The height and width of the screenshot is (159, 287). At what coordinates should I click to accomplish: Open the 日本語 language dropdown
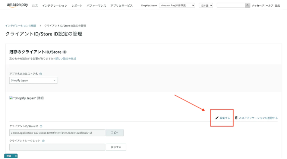coord(206,6)
